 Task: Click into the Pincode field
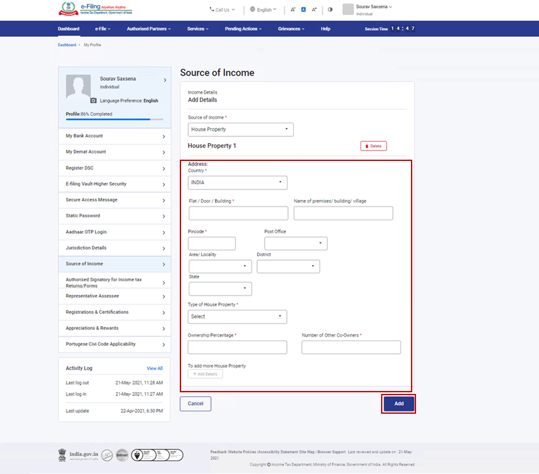[x=211, y=244]
